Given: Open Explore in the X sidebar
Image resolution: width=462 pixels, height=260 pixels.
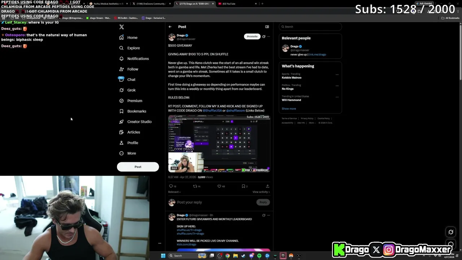Looking at the screenshot, I should 130,48.
